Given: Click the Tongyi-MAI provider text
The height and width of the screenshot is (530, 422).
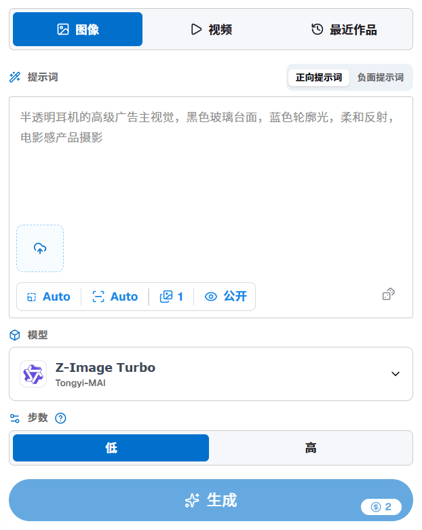Looking at the screenshot, I should pyautogui.click(x=81, y=383).
